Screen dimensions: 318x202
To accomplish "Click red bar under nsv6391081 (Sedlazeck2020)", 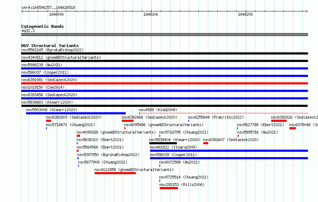I will coord(164,83).
